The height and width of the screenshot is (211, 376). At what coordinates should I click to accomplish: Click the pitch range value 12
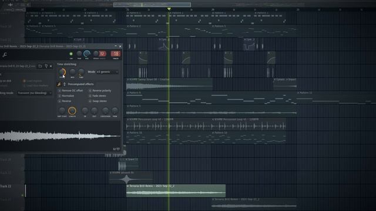click(x=102, y=53)
